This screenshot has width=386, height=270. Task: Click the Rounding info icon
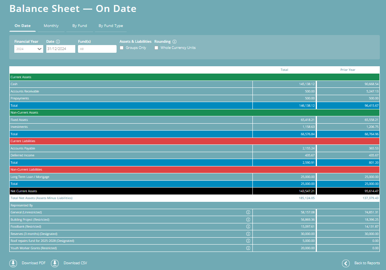(x=174, y=42)
